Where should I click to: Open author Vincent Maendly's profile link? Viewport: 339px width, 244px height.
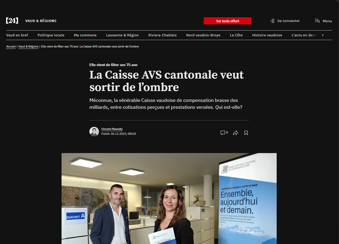(x=112, y=129)
